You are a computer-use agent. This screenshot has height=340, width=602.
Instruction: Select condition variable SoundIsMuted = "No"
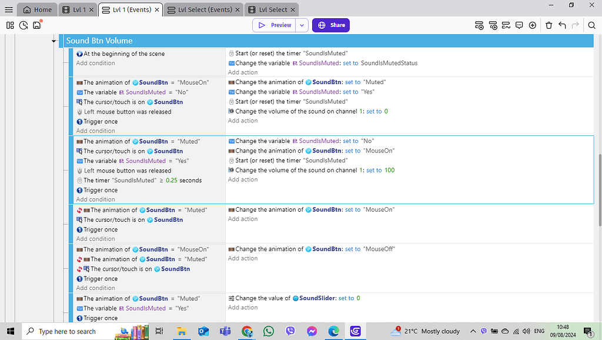[132, 92]
